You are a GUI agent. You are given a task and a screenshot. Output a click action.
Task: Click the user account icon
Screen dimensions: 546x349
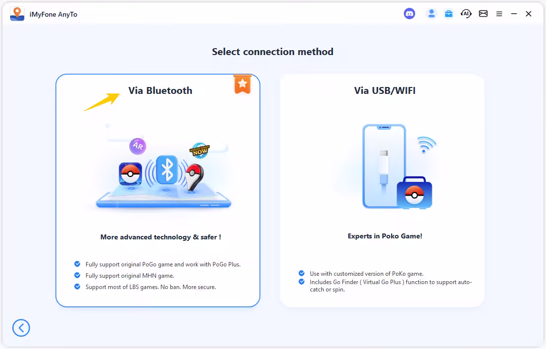pyautogui.click(x=431, y=13)
